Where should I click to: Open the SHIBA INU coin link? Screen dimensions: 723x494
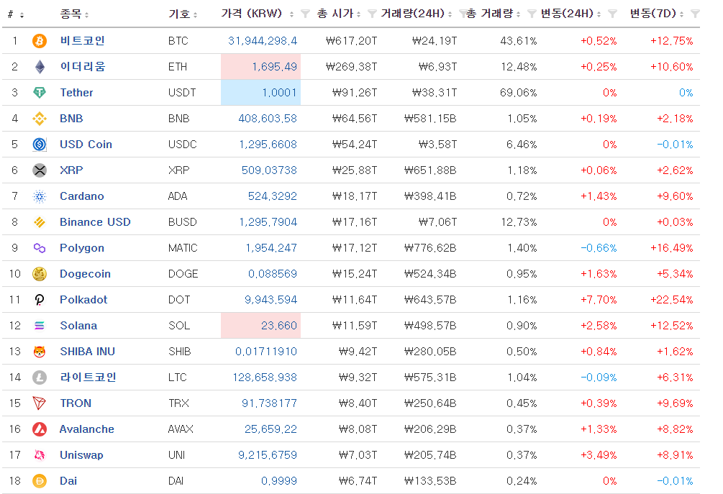(88, 351)
